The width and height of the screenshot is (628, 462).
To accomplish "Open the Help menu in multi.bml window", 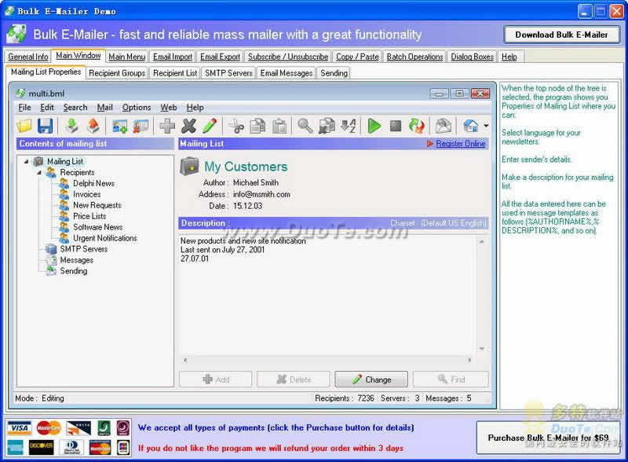I will (x=195, y=108).
